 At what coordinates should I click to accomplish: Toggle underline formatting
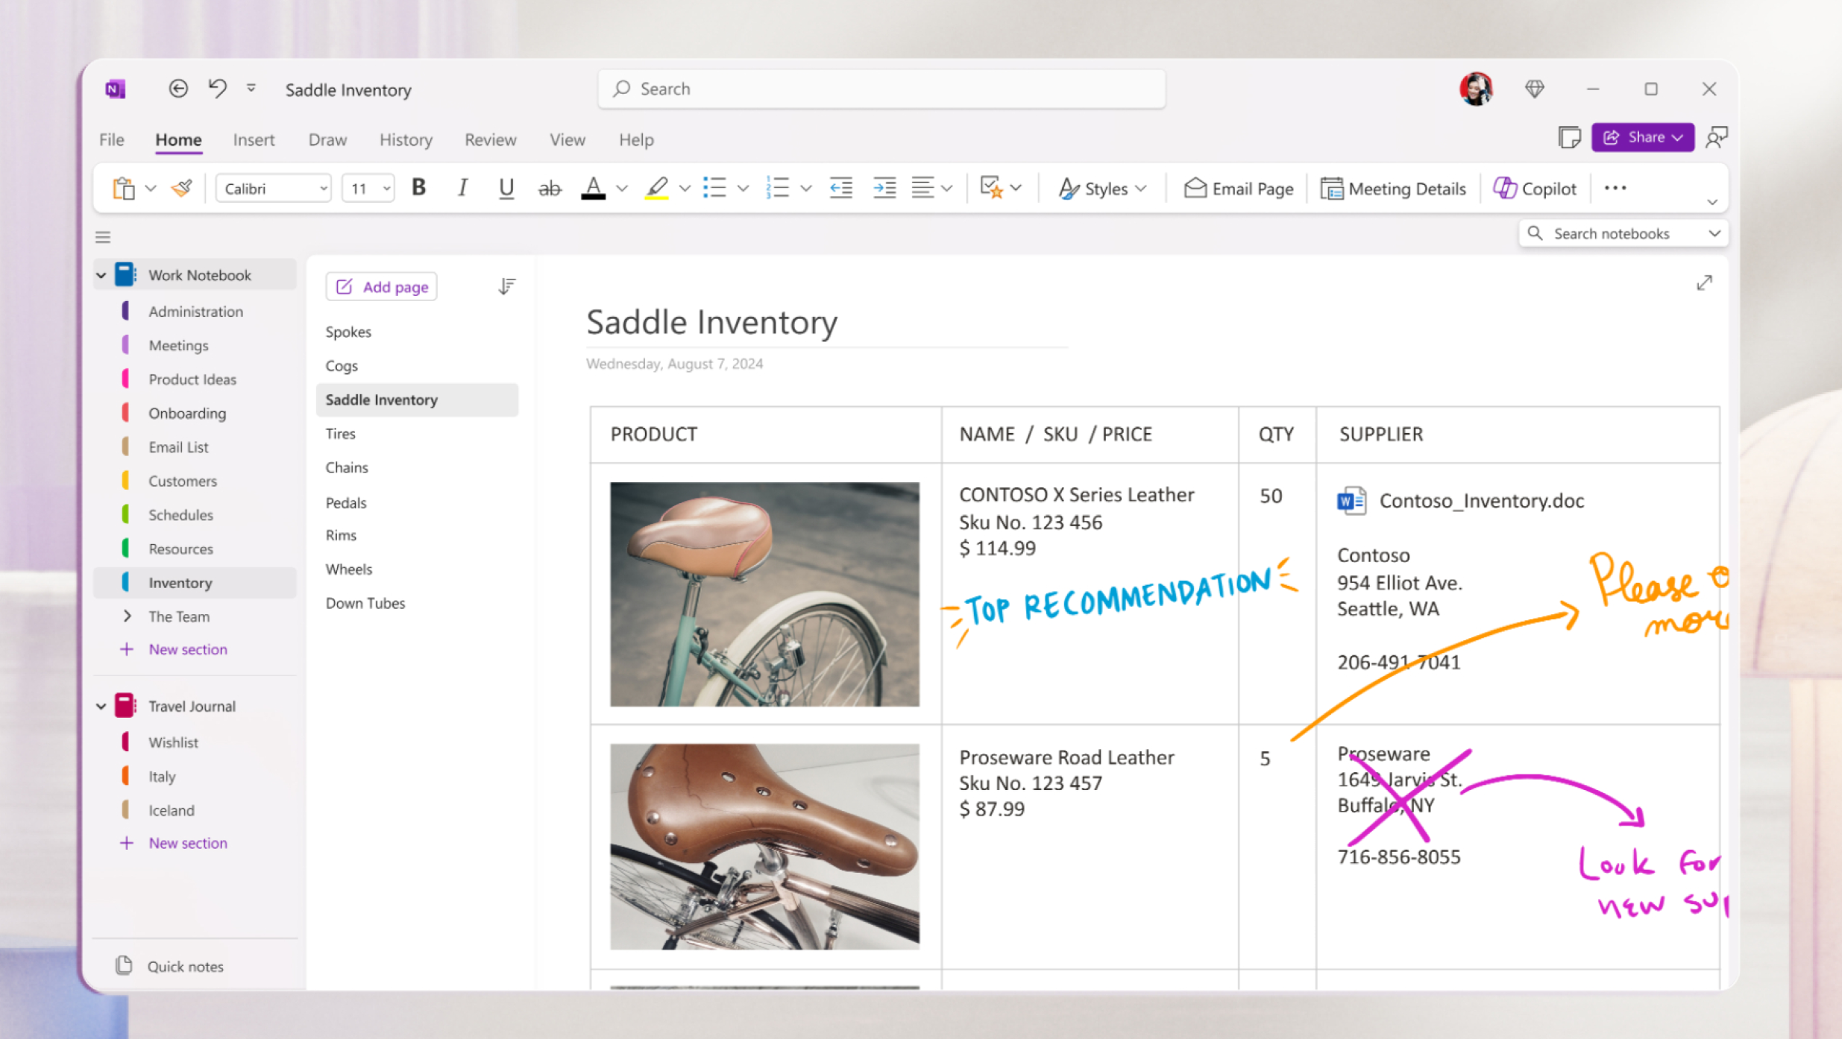506,189
